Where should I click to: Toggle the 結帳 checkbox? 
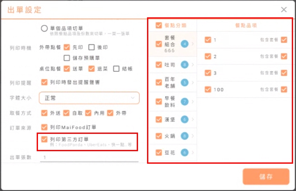click(116, 69)
